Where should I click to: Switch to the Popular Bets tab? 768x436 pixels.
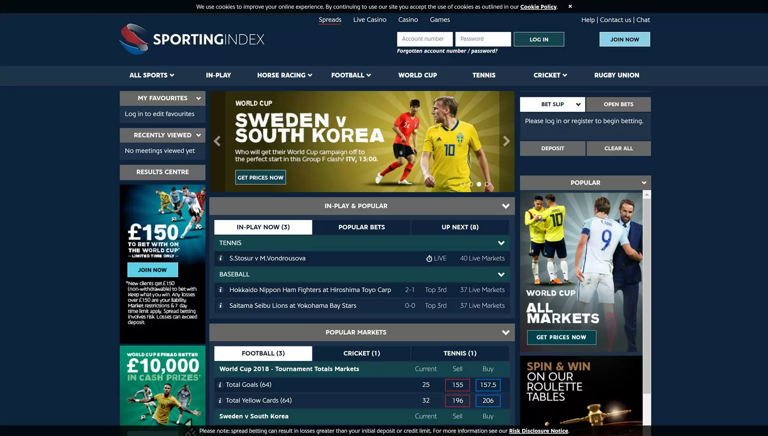click(x=362, y=227)
